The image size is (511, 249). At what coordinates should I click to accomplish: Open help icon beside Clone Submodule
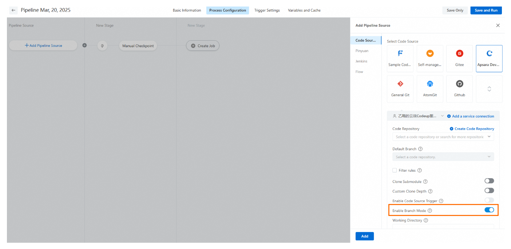425,181
